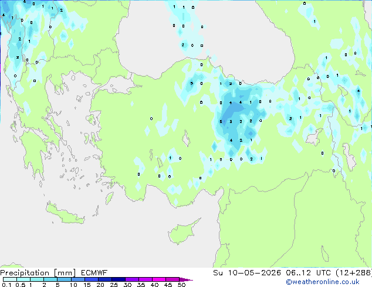
Task: Click the '50' legend label
Action: coord(181,285)
